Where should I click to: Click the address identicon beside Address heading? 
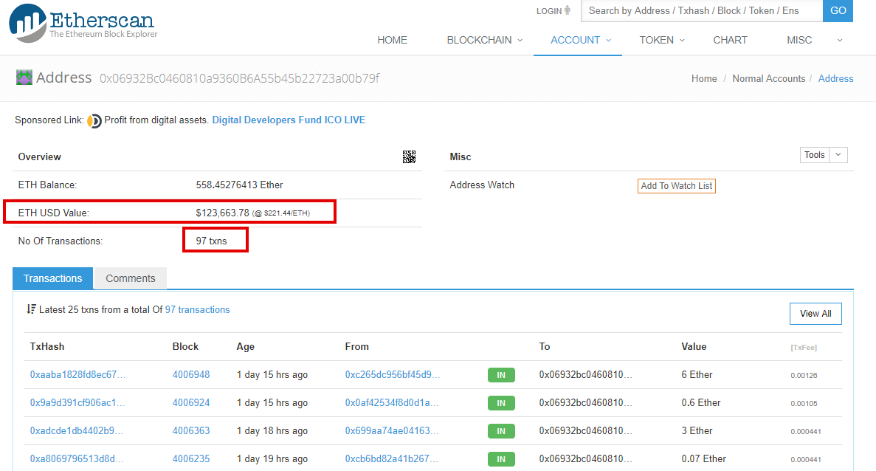pyautogui.click(x=24, y=77)
